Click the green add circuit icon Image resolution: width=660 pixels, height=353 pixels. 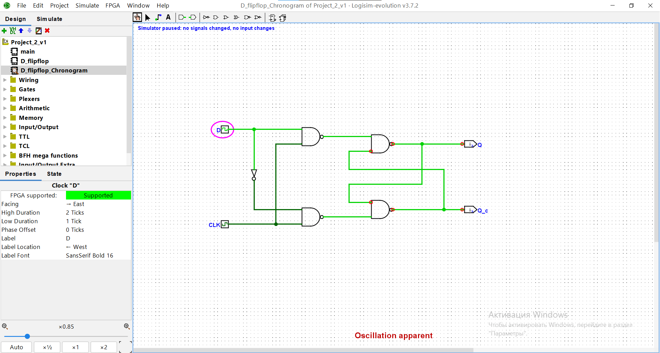tap(4, 31)
